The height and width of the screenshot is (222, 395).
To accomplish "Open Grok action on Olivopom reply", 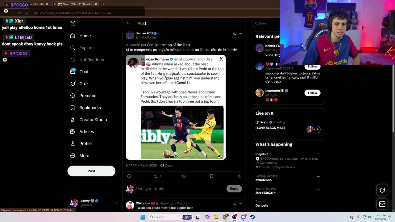I will [x=235, y=203].
